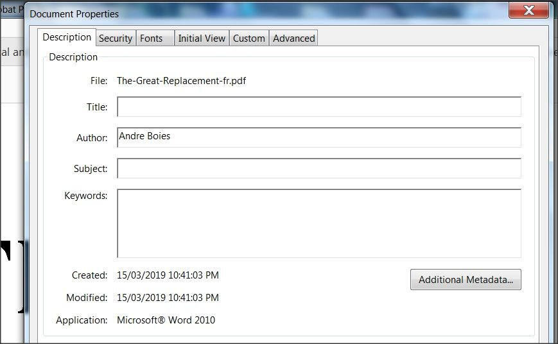This screenshot has height=344, width=558.
Task: Click the Keywords: label
Action: coord(86,196)
